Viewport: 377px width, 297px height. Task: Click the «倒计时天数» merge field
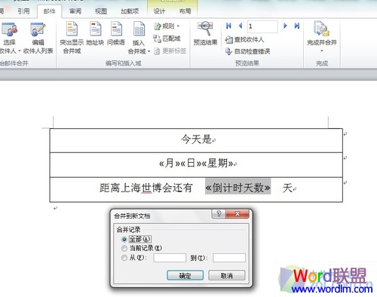click(238, 188)
